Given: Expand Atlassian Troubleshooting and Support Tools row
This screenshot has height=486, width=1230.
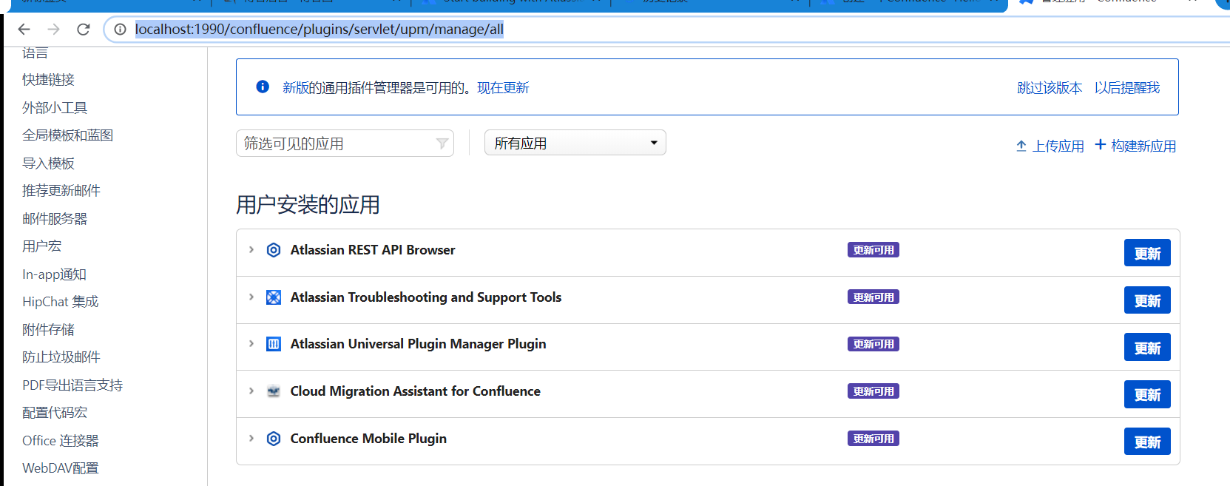Looking at the screenshot, I should click(251, 297).
